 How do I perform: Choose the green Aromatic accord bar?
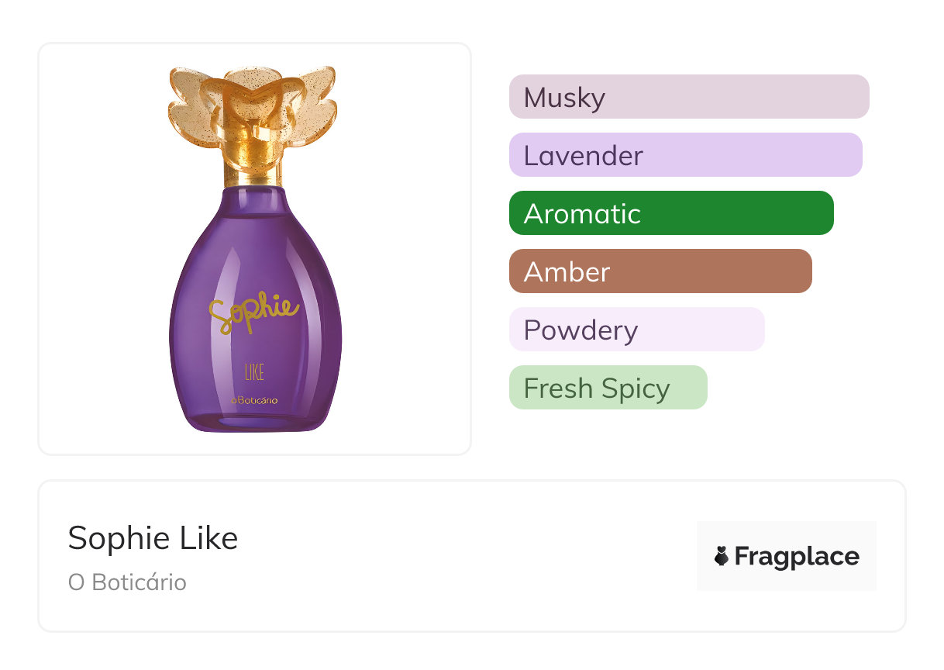click(671, 213)
